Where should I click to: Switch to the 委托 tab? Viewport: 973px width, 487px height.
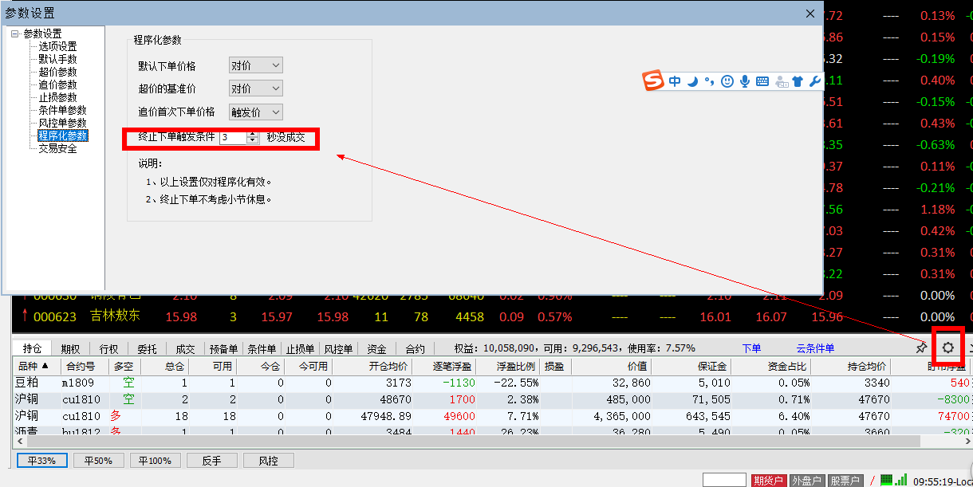147,348
